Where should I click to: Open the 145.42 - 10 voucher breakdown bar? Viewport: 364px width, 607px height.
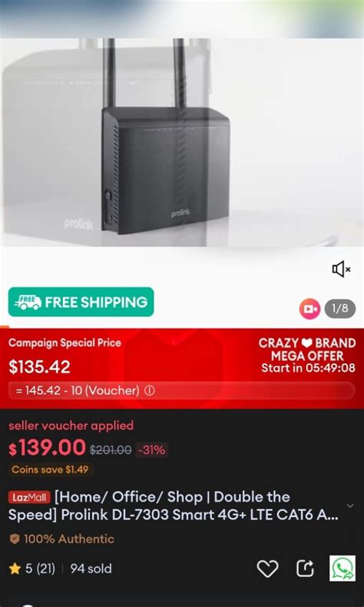[182, 390]
